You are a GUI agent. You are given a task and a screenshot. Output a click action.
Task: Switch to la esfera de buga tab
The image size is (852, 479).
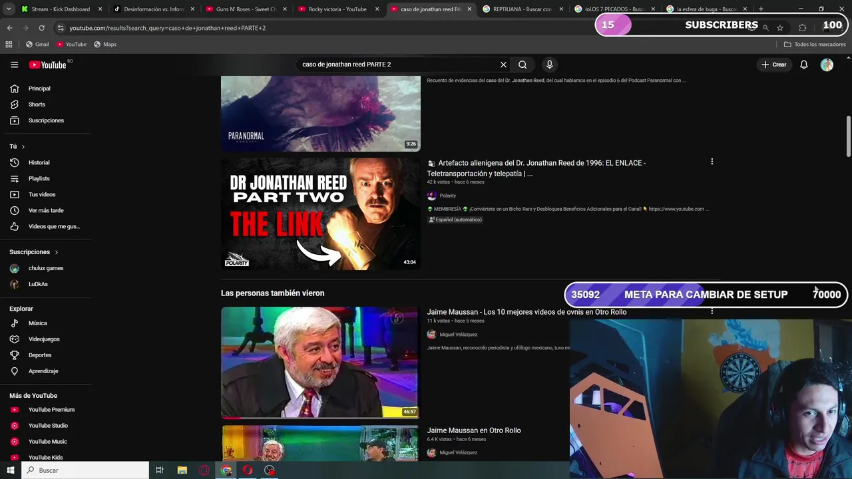[706, 9]
